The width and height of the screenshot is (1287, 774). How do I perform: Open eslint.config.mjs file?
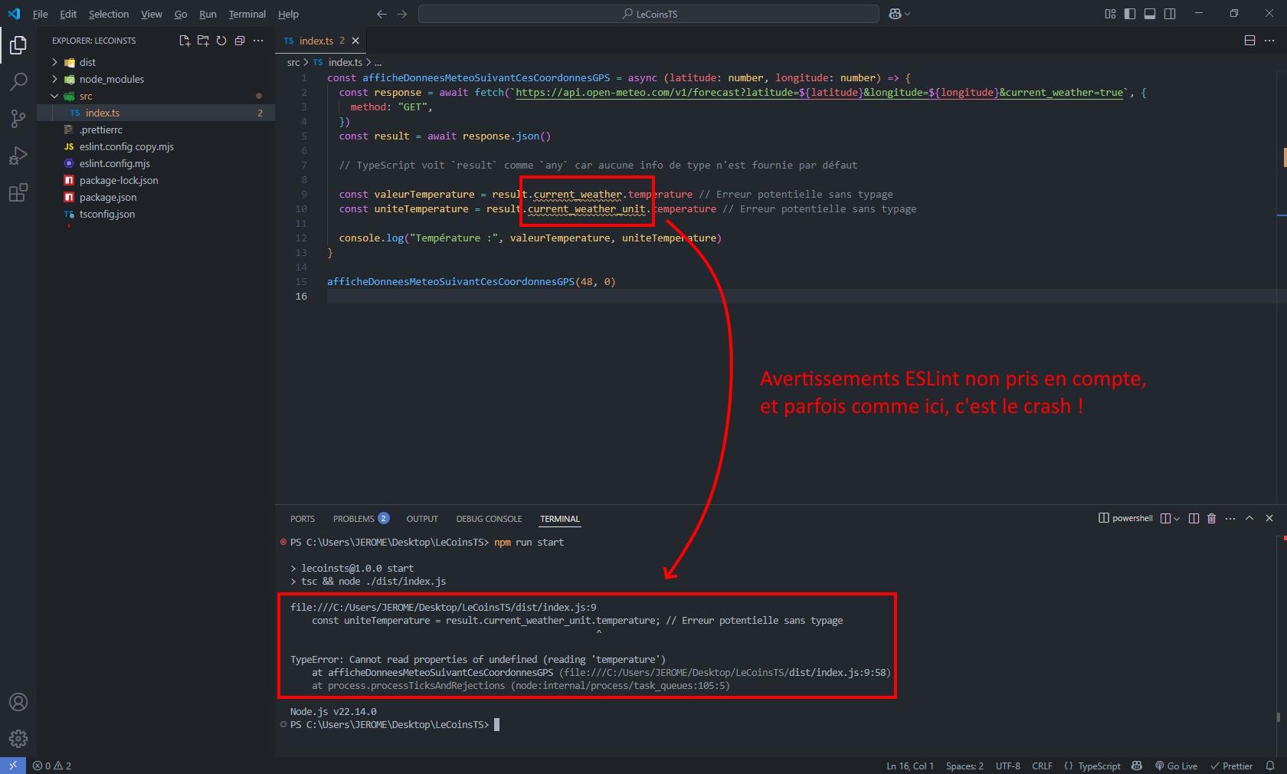[156, 163]
